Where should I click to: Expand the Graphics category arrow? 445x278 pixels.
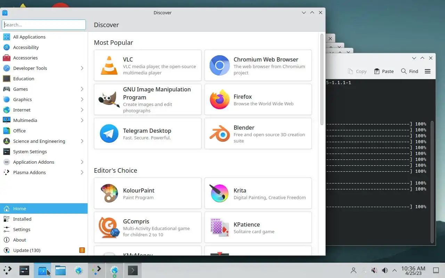click(x=82, y=99)
